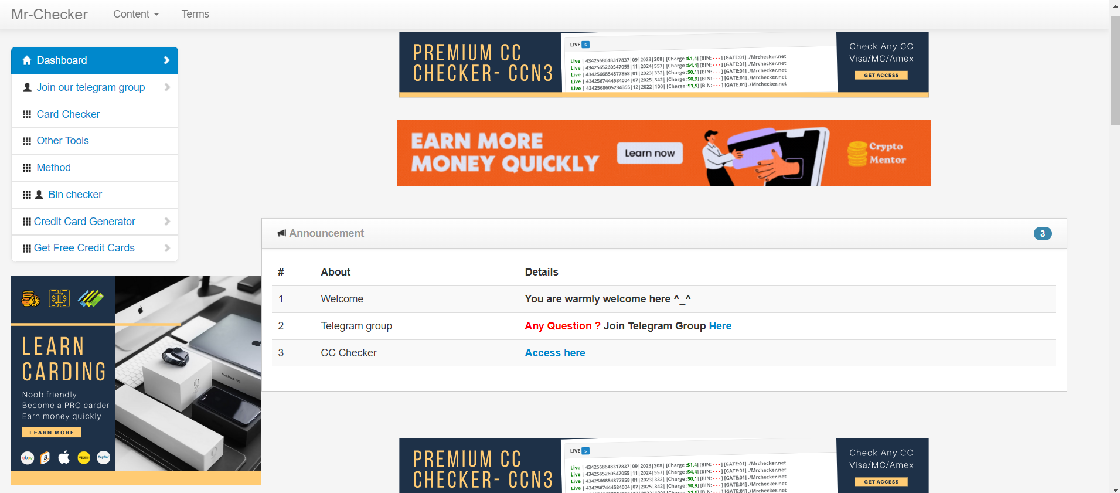Open the Method sidebar item
1120x493 pixels.
94,168
